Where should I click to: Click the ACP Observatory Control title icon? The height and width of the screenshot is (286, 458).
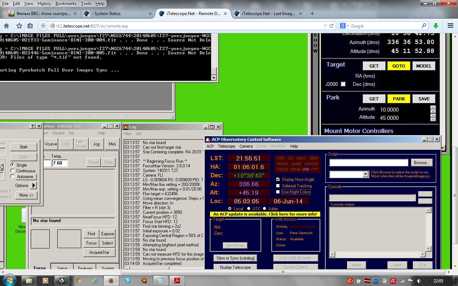tap(208, 139)
